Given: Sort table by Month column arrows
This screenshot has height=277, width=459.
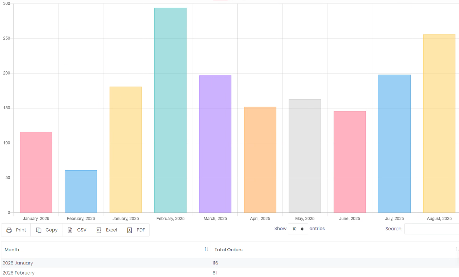Looking at the screenshot, I should pyautogui.click(x=206, y=249).
